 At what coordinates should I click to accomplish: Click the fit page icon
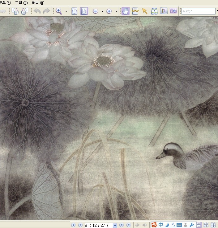75,11
